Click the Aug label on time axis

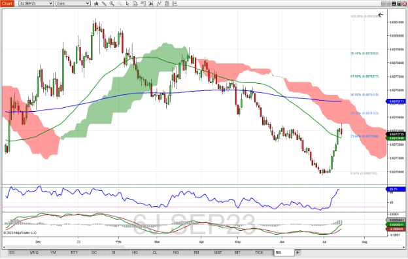(x=365, y=242)
